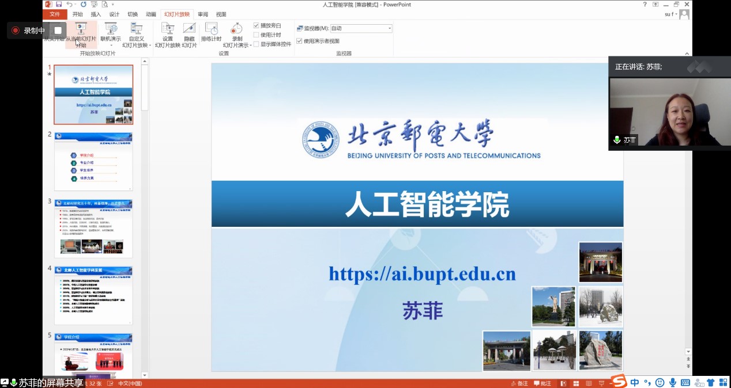This screenshot has width=731, height=388.
Task: Select slide 4 thumbnail
Action: click(93, 295)
